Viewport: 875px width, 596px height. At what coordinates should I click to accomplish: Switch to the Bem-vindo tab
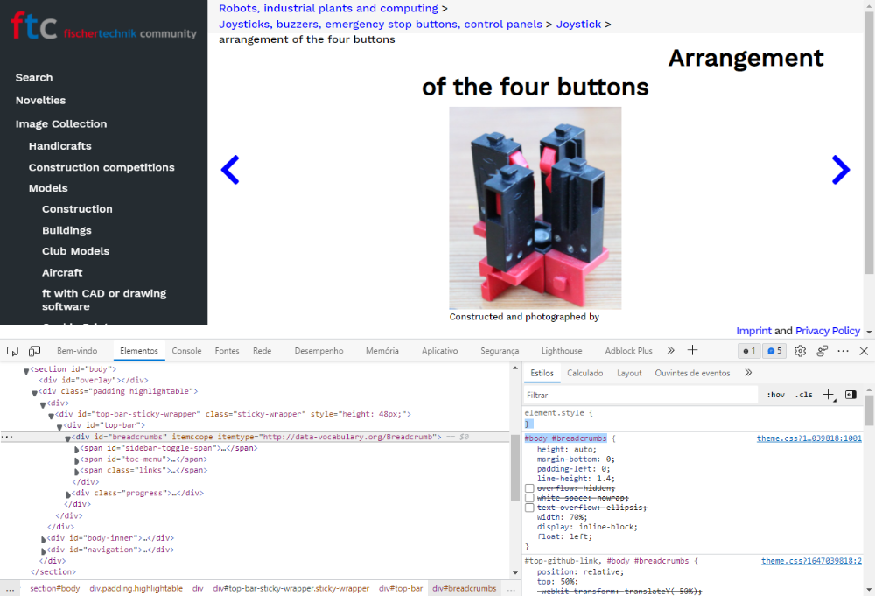[77, 351]
